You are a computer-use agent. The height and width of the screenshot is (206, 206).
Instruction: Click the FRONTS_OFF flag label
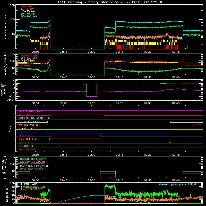(x=27, y=146)
